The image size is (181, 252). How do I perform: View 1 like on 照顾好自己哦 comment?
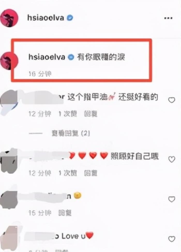(68, 173)
